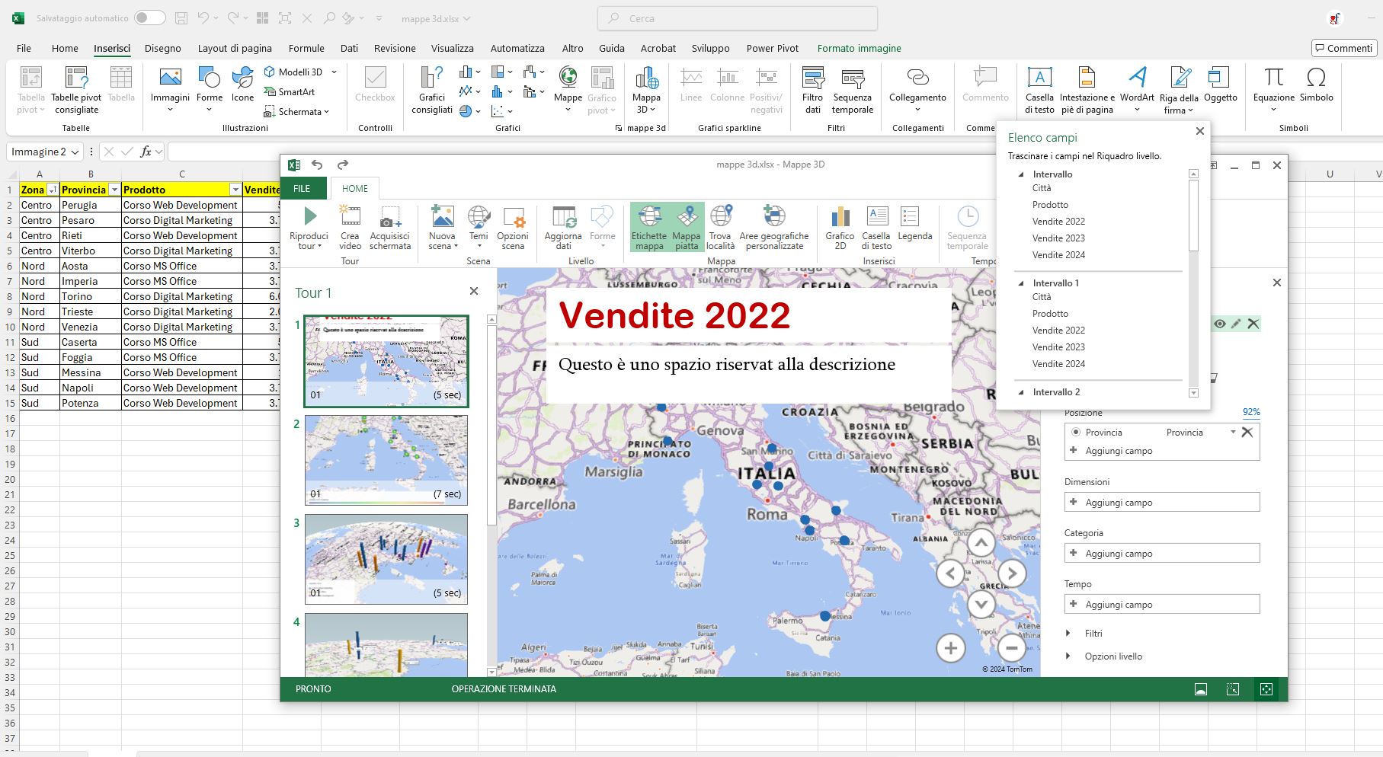Click Commenti button in Excel
Viewport: 1383px width, 757px height.
(x=1343, y=48)
